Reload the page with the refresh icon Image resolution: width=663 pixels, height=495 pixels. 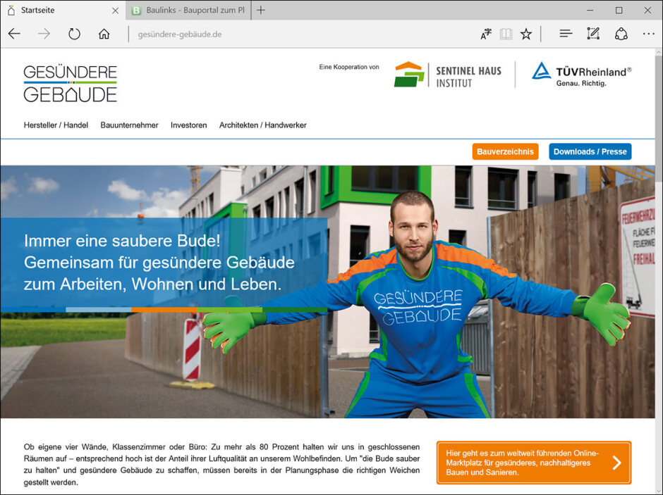pos(74,34)
